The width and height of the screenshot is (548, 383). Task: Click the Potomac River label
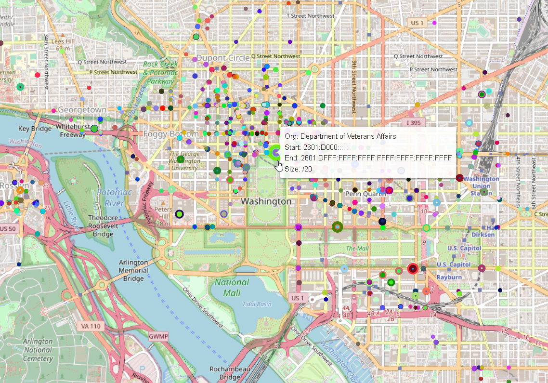pyautogui.click(x=114, y=198)
